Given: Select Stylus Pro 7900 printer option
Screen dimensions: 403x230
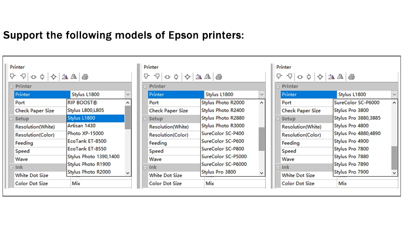Looking at the screenshot, I should 362,172.
